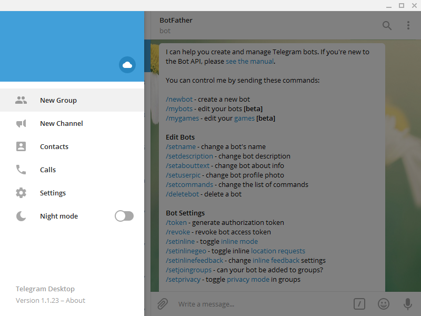
Task: Toggle the Night mode switch
Action: pos(124,216)
